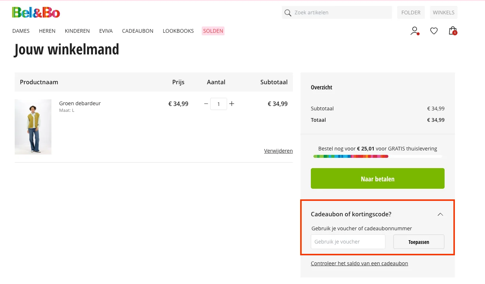Click the cart badge showing 1 item
This screenshot has height=284, width=485.
[455, 33]
